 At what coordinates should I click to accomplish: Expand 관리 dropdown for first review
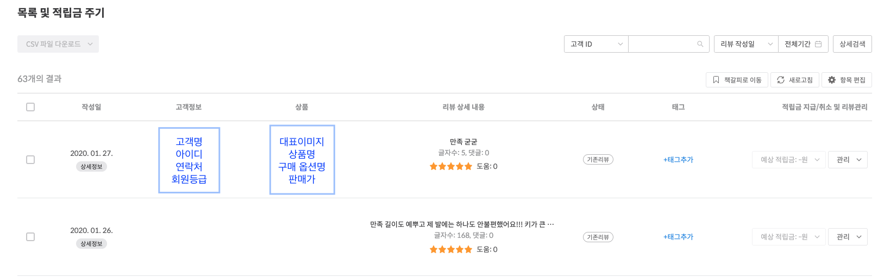[x=848, y=160]
